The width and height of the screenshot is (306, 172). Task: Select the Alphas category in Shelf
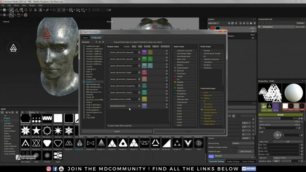pos(7,121)
